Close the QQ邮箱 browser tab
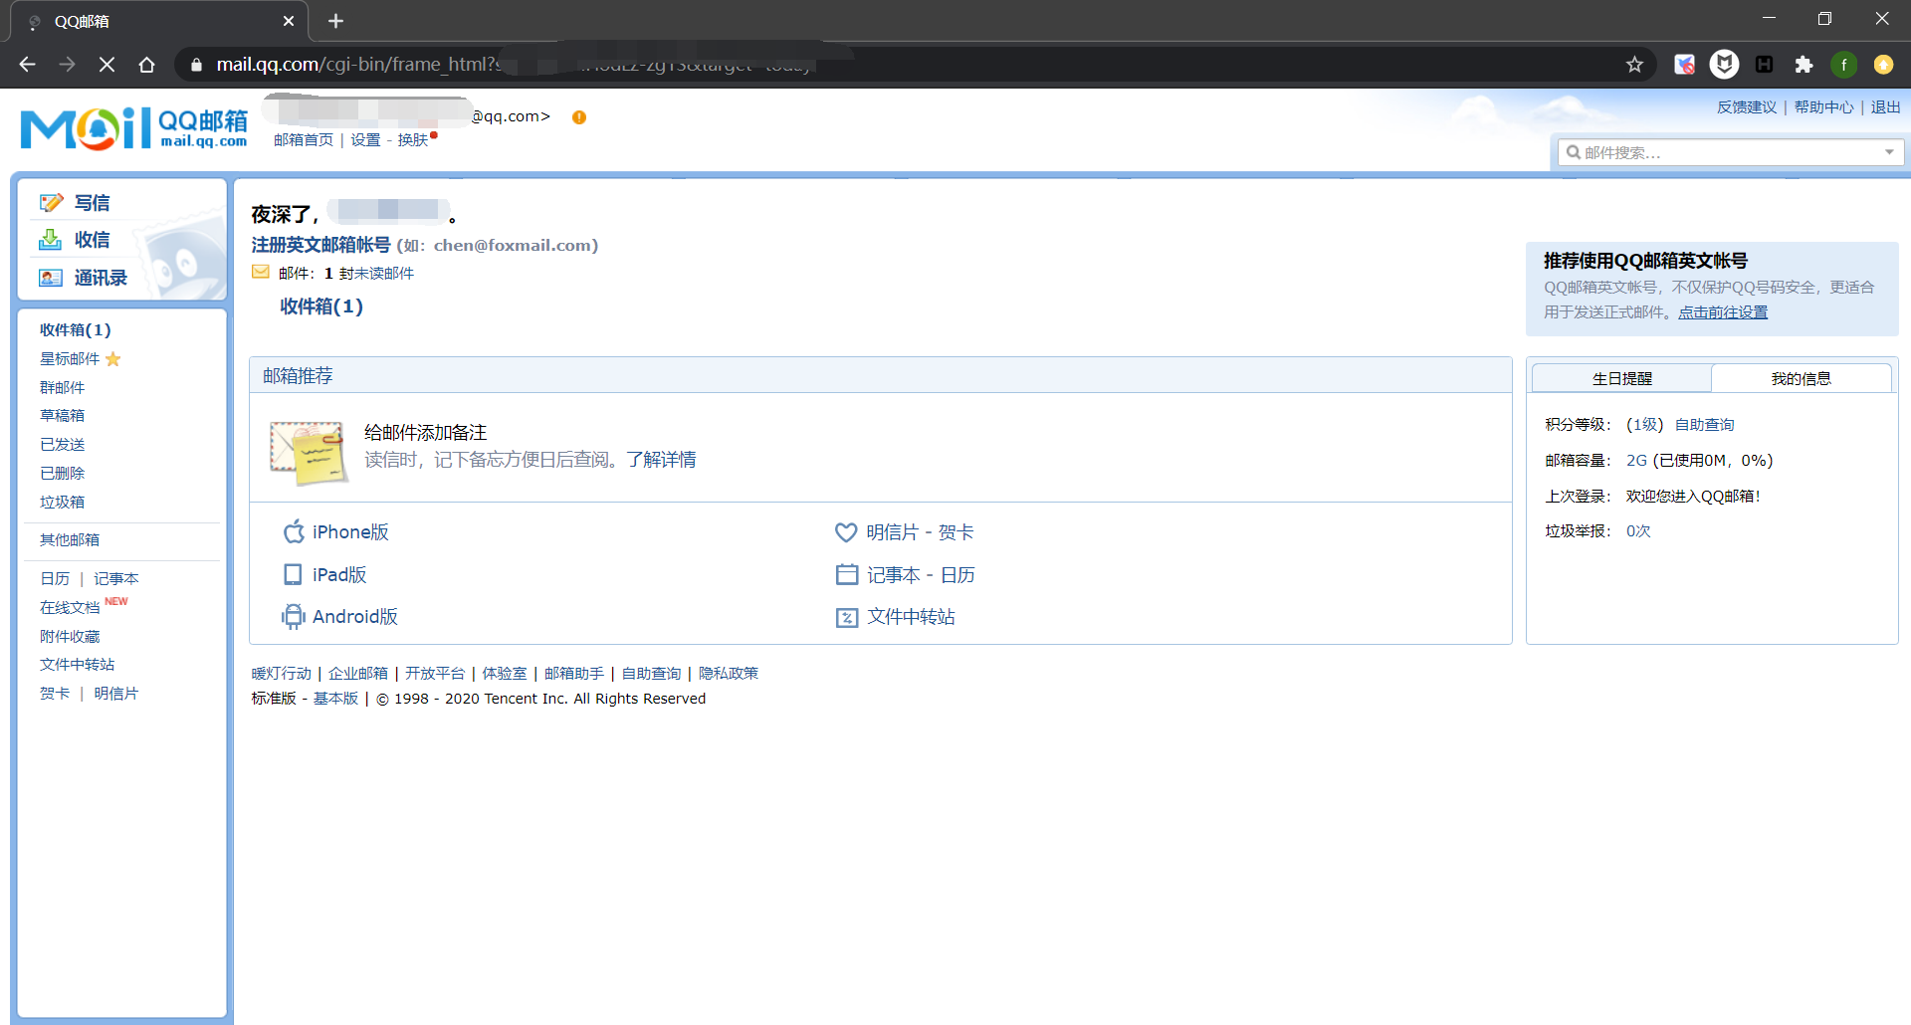The width and height of the screenshot is (1911, 1025). click(289, 21)
